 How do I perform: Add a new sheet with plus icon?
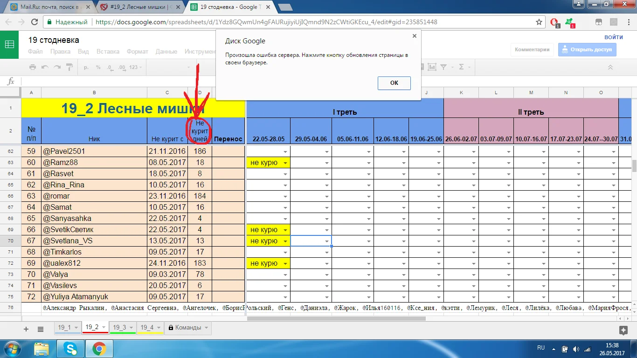pyautogui.click(x=26, y=329)
